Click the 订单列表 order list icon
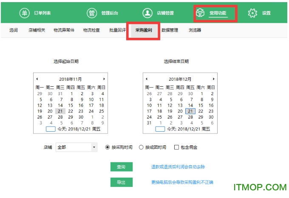 pyautogui.click(x=25, y=13)
